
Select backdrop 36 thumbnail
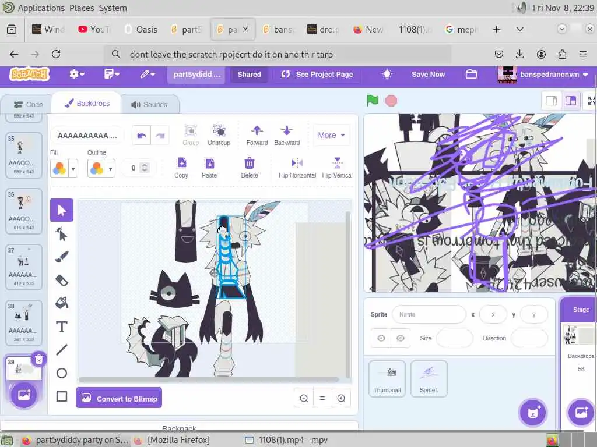tap(23, 211)
